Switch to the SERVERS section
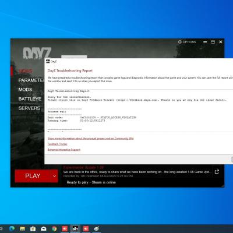Screen dimensions: 233x233 click(x=29, y=108)
